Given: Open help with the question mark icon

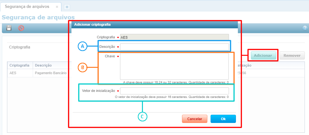Looking at the screenshot, I should (x=305, y=28).
